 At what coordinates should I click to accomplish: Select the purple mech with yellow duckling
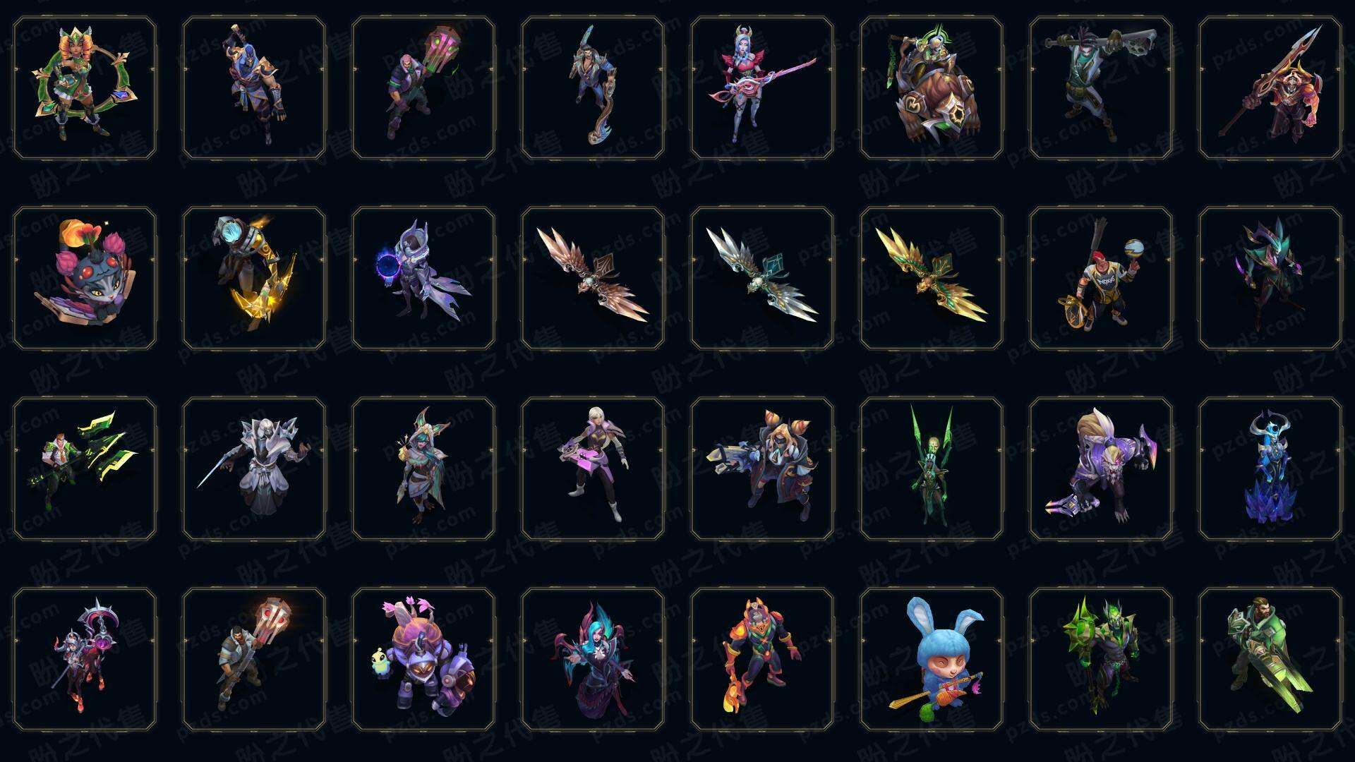423,659
